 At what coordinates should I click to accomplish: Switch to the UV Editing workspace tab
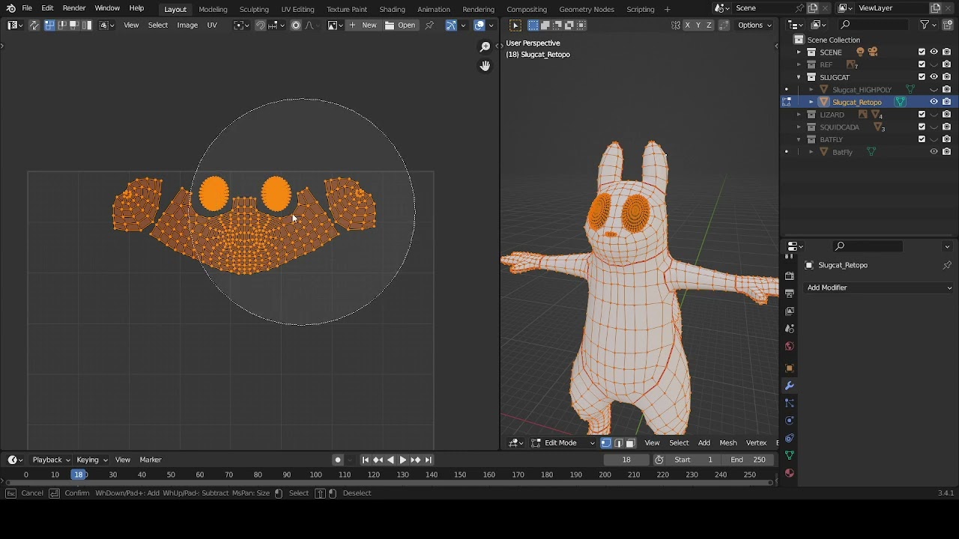coord(297,9)
